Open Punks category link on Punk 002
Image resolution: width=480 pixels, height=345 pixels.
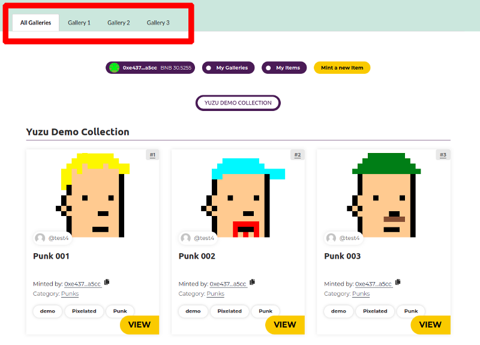point(215,294)
